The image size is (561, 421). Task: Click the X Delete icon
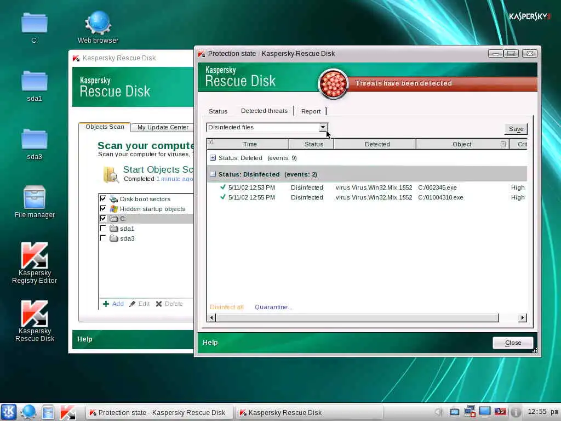[159, 304]
